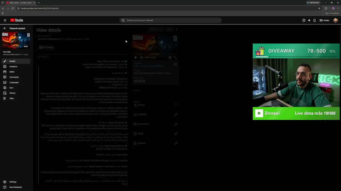Click the Subtitles row label
This screenshot has width=341, height=191.
142,115
